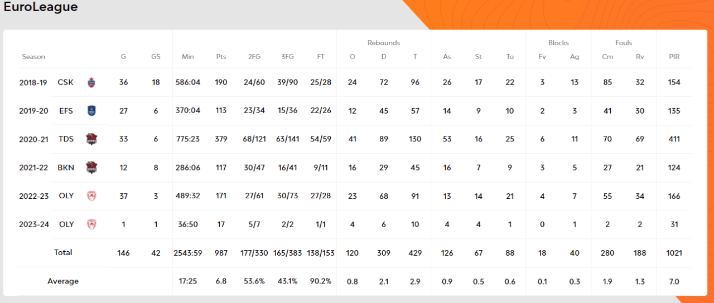Click the EFS team logo in 2019-20 row
Viewport: 714px width, 303px height.
(x=91, y=111)
